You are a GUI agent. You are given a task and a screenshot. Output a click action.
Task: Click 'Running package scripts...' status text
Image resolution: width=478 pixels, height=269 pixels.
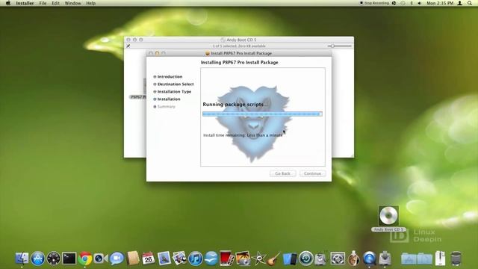click(235, 105)
